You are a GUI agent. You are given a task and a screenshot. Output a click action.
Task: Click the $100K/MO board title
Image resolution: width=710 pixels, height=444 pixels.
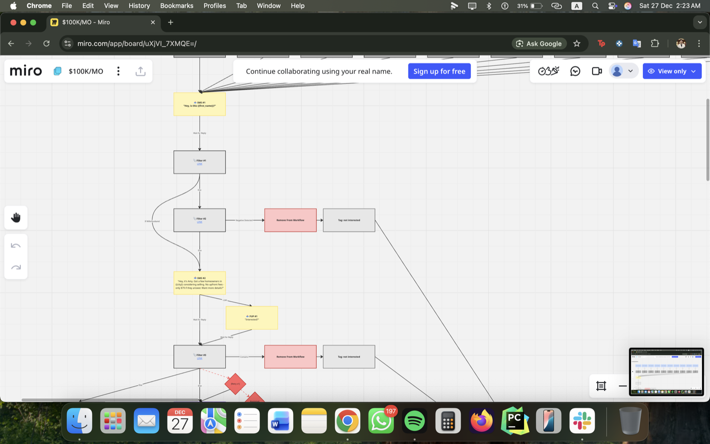[x=86, y=71]
